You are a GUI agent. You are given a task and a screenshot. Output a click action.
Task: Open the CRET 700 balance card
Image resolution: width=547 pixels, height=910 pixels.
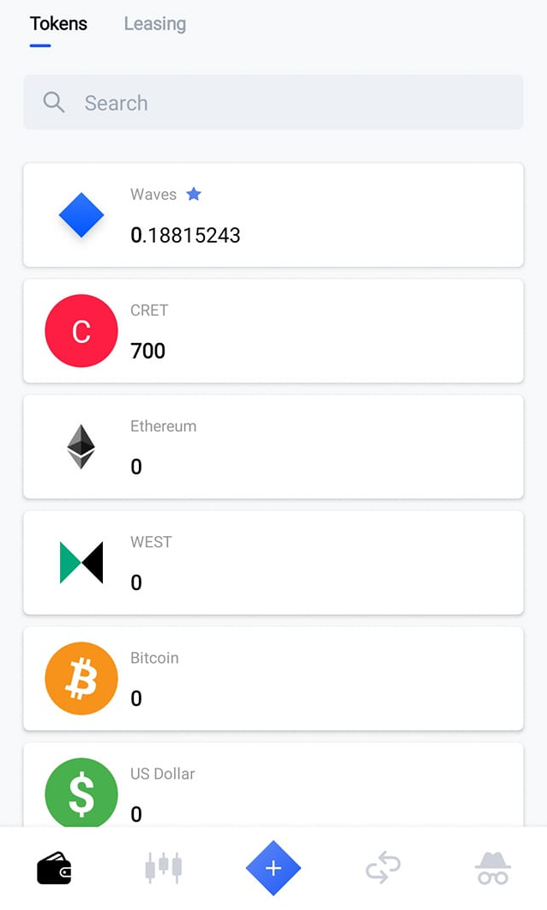(x=326, y=331)
